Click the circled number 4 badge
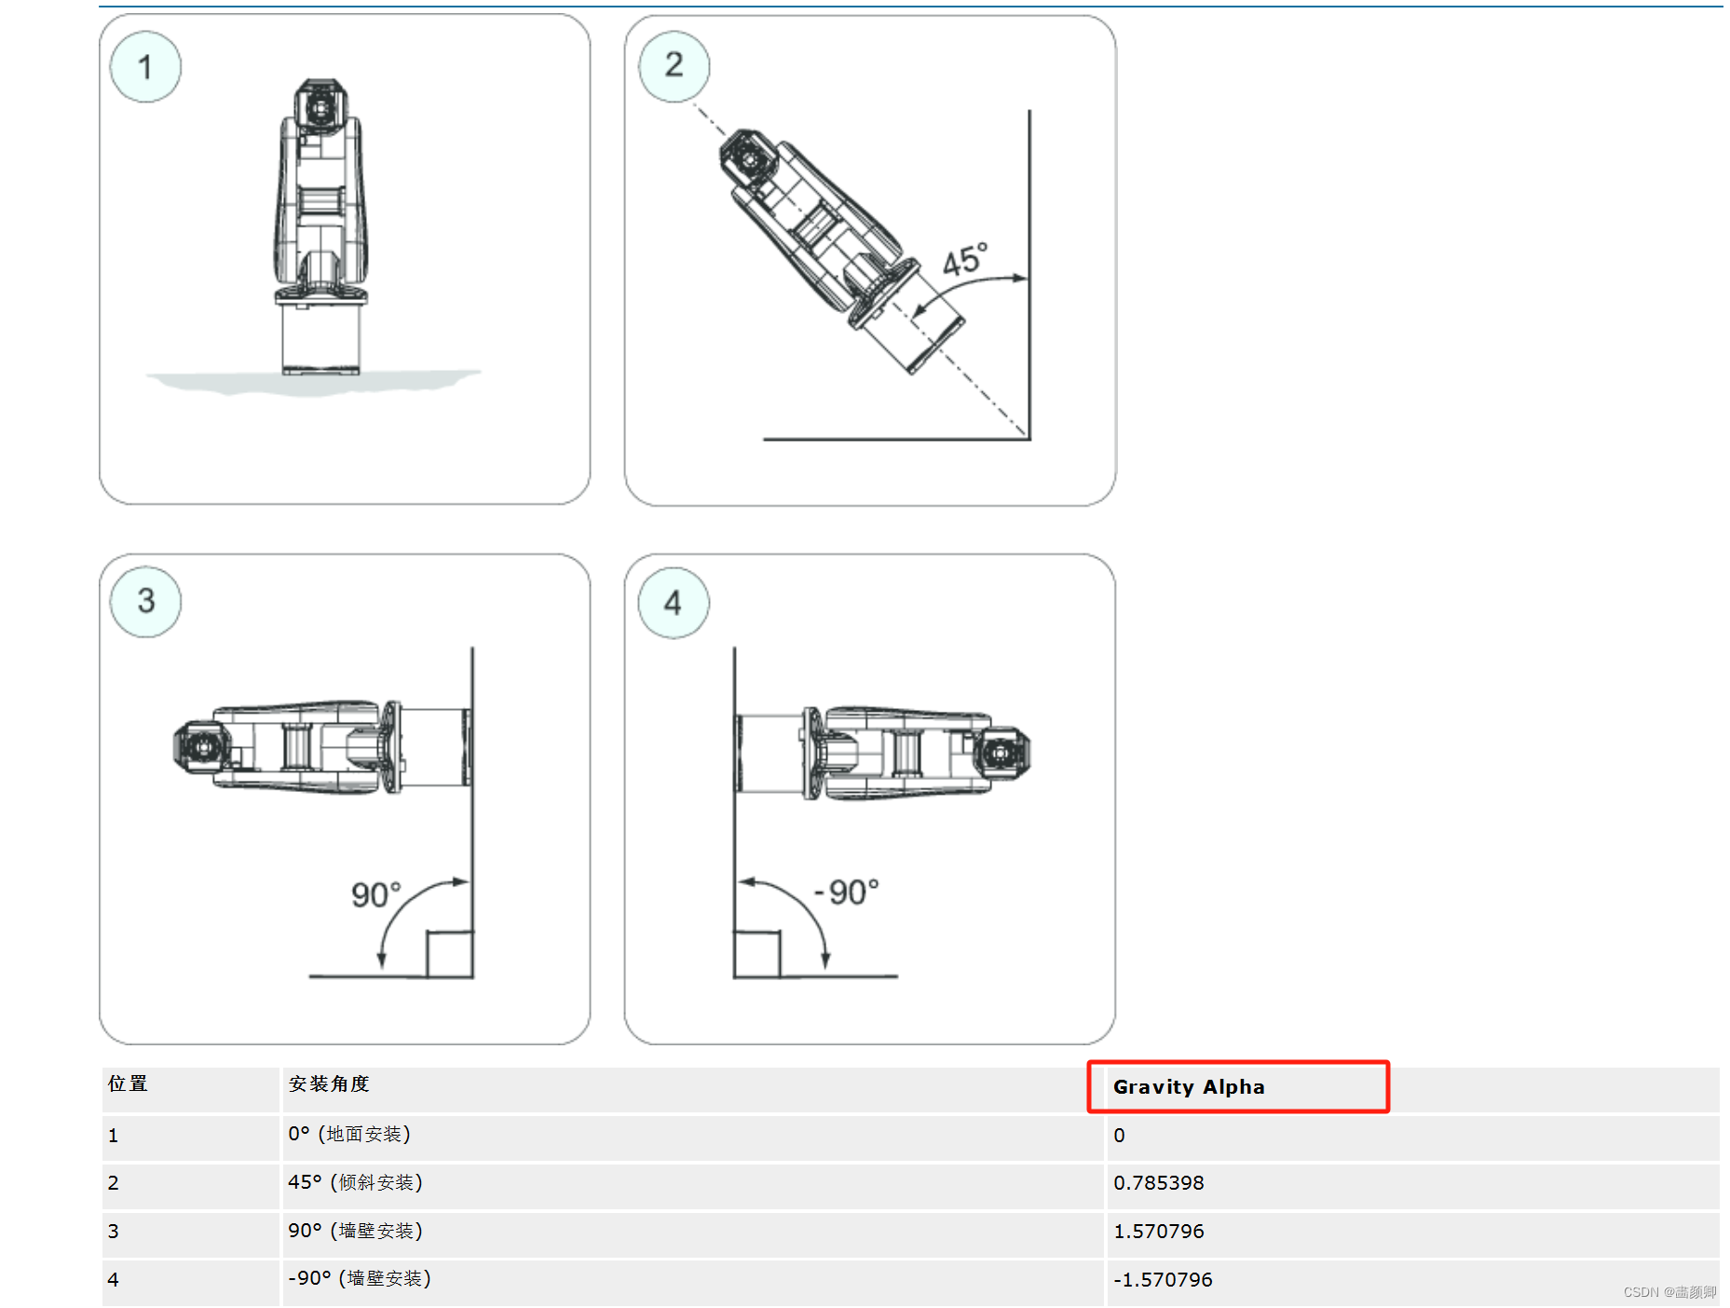 point(674,603)
